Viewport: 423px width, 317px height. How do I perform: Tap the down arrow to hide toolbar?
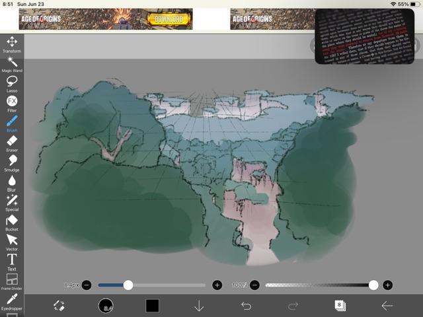pos(199,306)
